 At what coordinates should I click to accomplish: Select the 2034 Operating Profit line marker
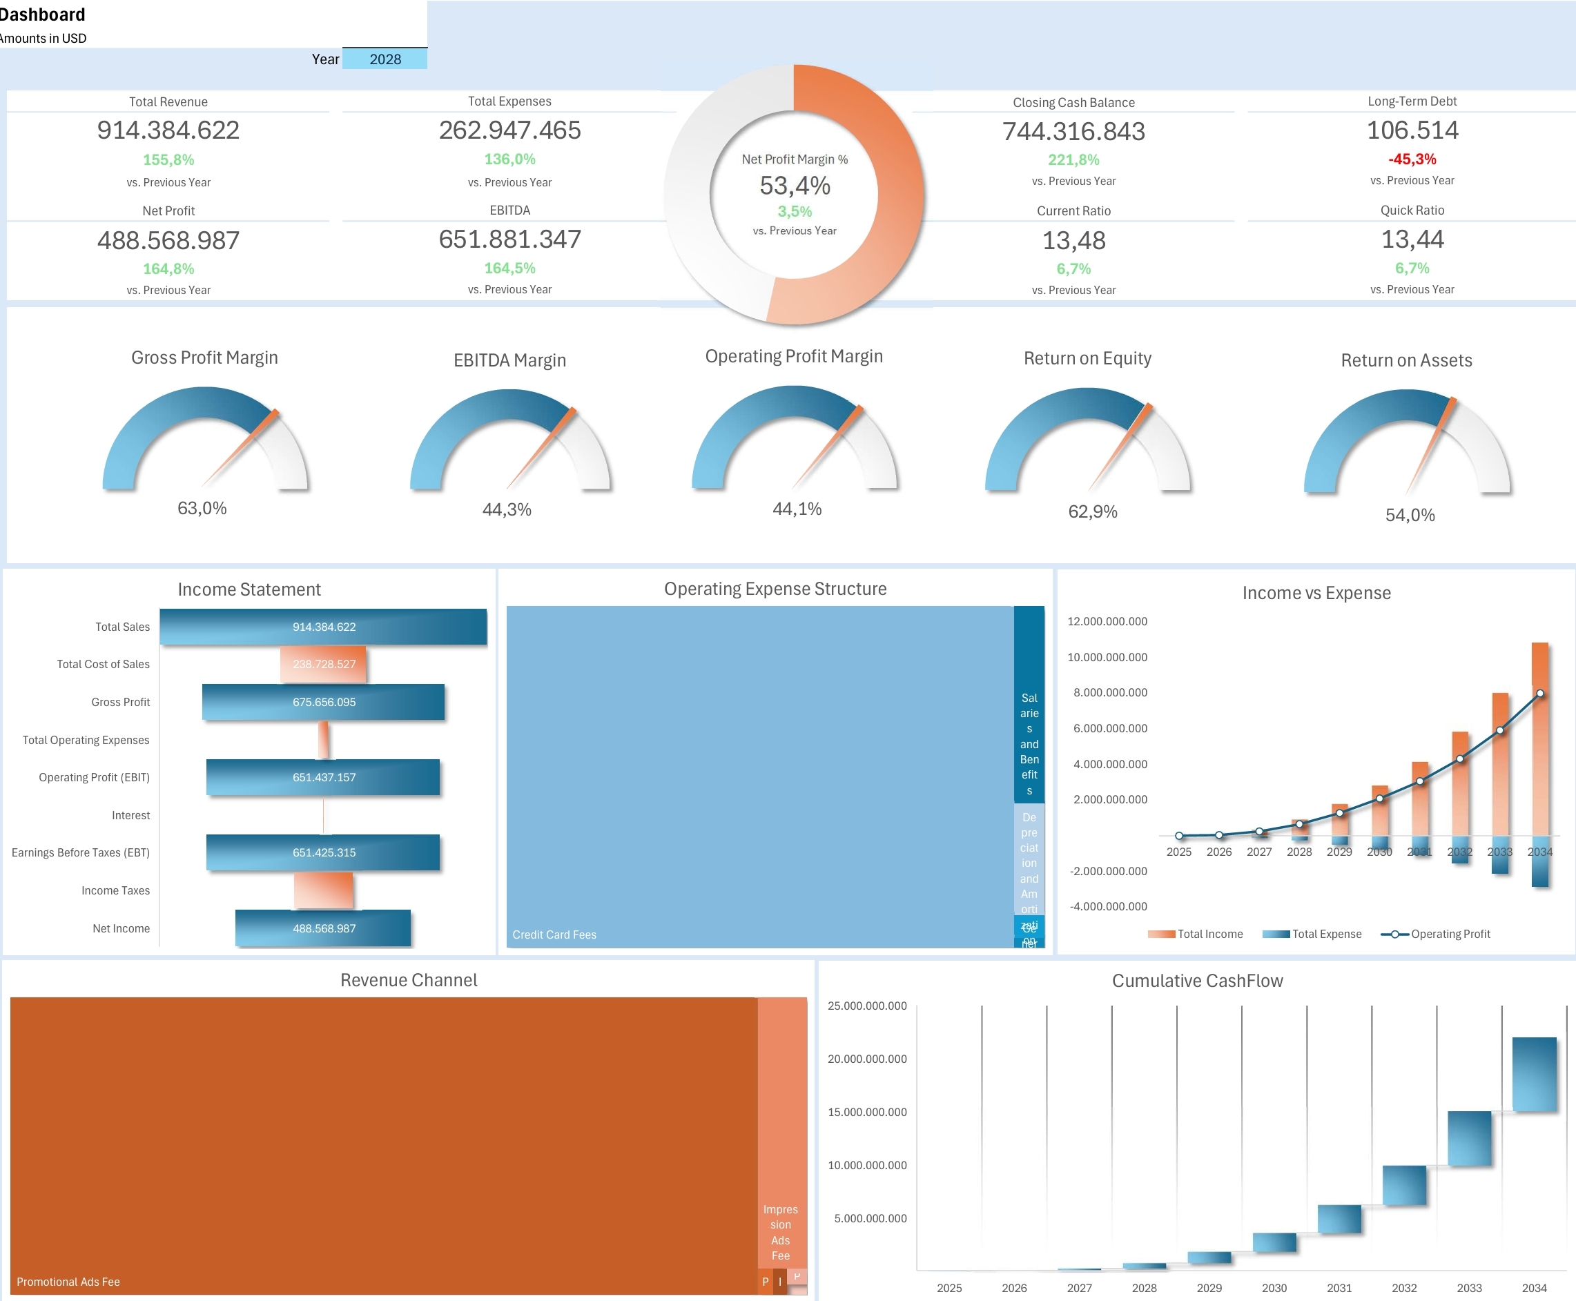pos(1540,694)
